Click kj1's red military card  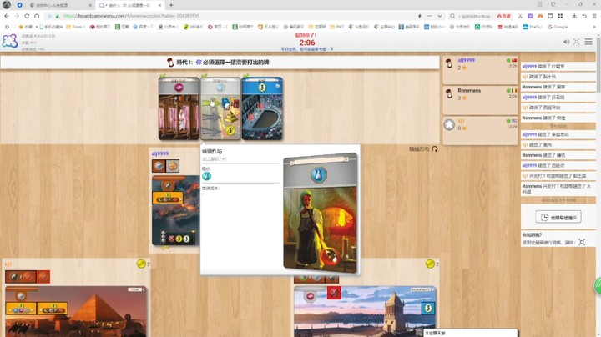43,276
